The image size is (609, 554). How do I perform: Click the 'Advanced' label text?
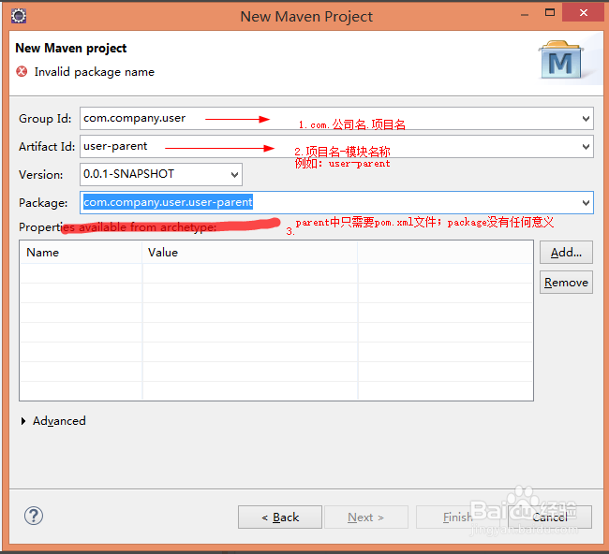[x=59, y=421]
